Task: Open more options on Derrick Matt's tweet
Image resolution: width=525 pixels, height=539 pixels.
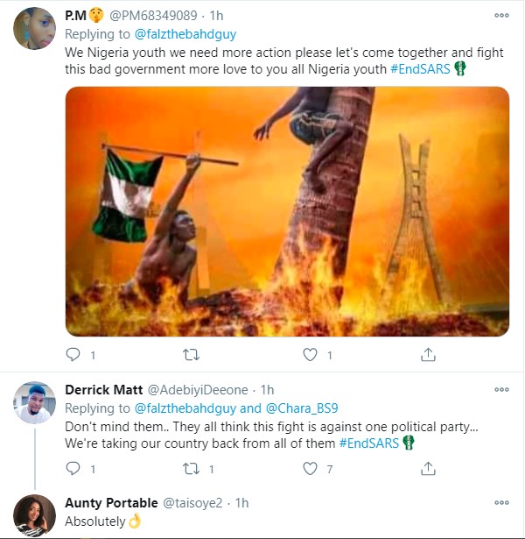Action: 501,389
